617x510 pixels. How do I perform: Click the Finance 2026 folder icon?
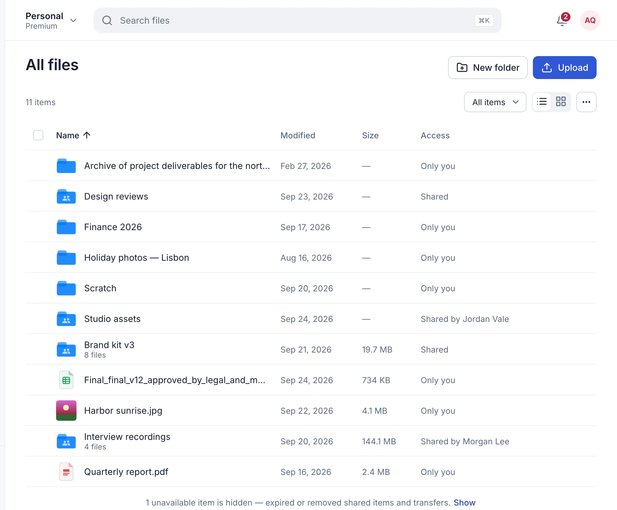click(66, 227)
